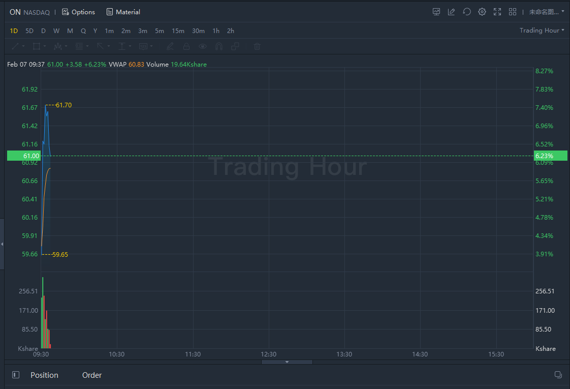This screenshot has width=570, height=389.
Task: Switch to the monthly M timeframe
Action: click(70, 31)
